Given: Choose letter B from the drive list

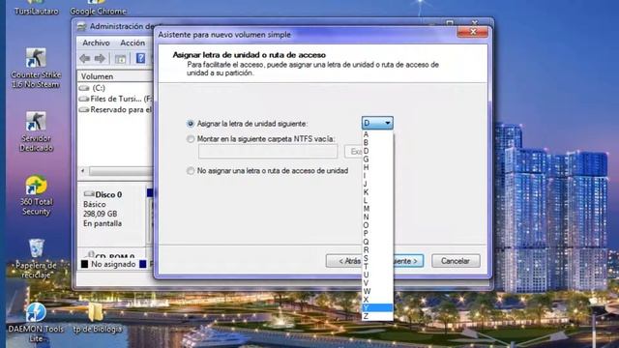Looking at the screenshot, I should 377,142.
